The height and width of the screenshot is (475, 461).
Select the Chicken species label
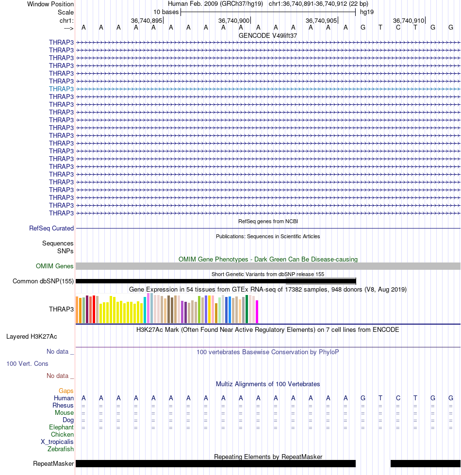pyautogui.click(x=62, y=434)
